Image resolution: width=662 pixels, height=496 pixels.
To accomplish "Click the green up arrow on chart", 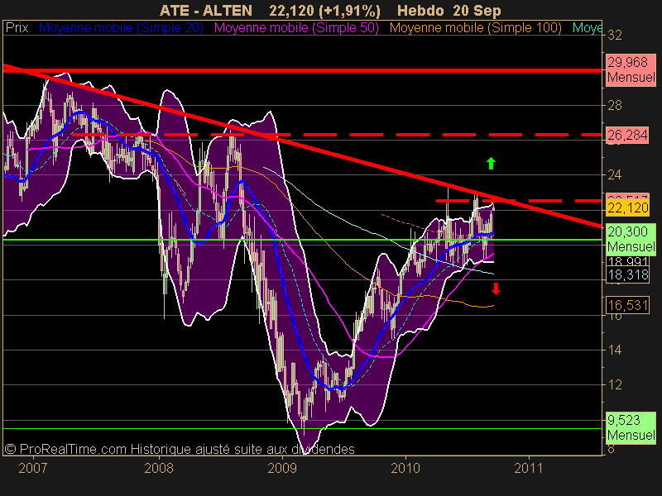I will coord(491,163).
